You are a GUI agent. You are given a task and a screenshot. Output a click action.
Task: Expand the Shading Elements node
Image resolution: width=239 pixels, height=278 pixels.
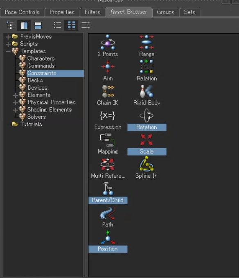[x=16, y=110]
